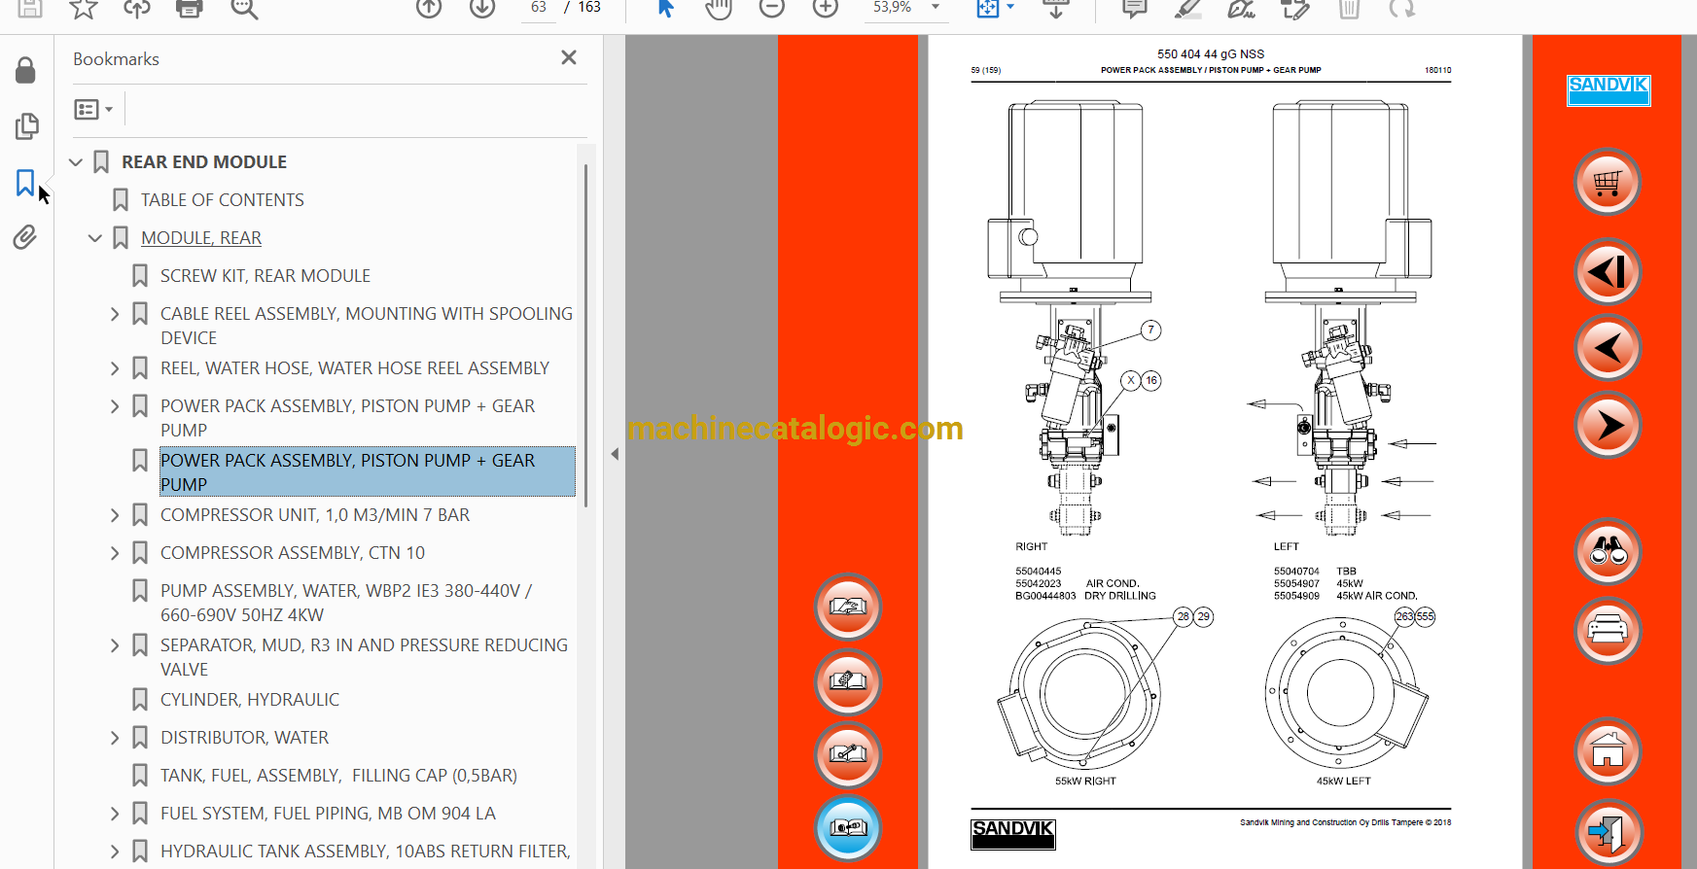Click the round printer button on the page
The image size is (1697, 869).
click(1608, 631)
